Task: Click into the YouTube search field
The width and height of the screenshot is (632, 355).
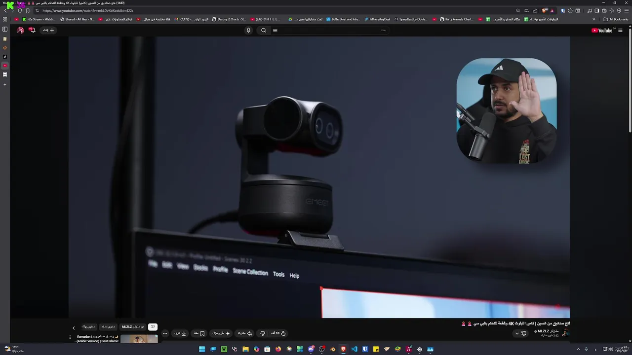Action: [329, 30]
